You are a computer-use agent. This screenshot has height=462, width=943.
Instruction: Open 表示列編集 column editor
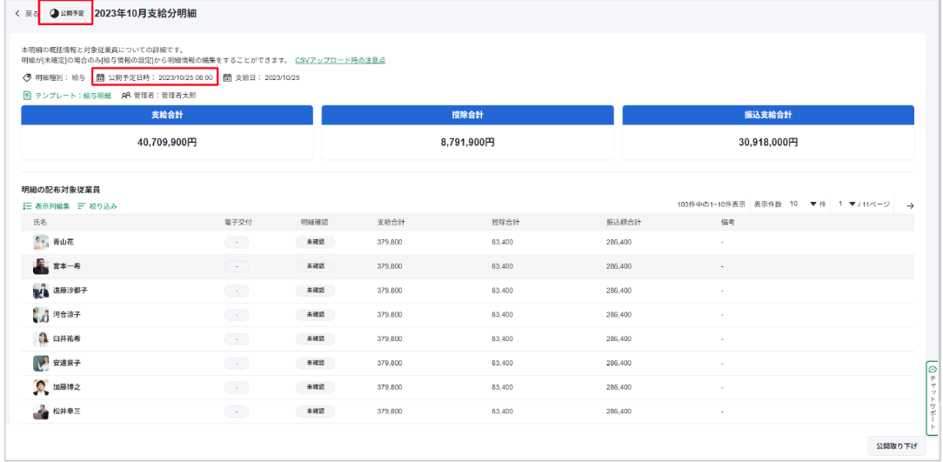[x=46, y=206]
